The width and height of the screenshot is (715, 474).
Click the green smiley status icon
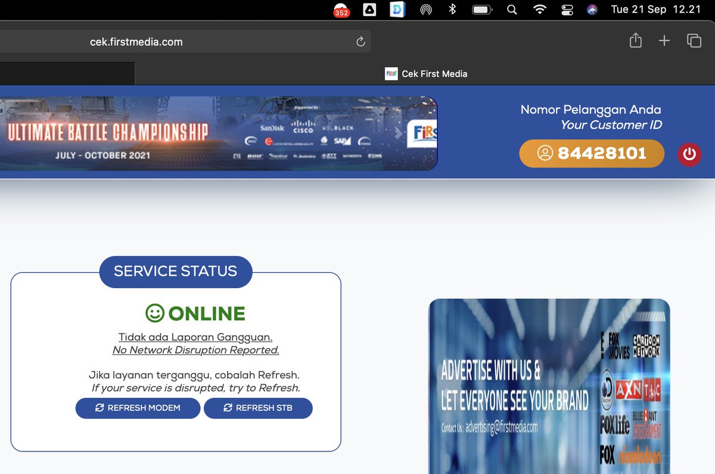click(x=154, y=313)
